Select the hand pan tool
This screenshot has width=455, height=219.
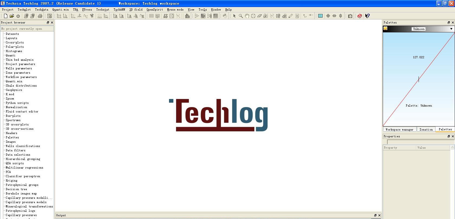[247, 16]
